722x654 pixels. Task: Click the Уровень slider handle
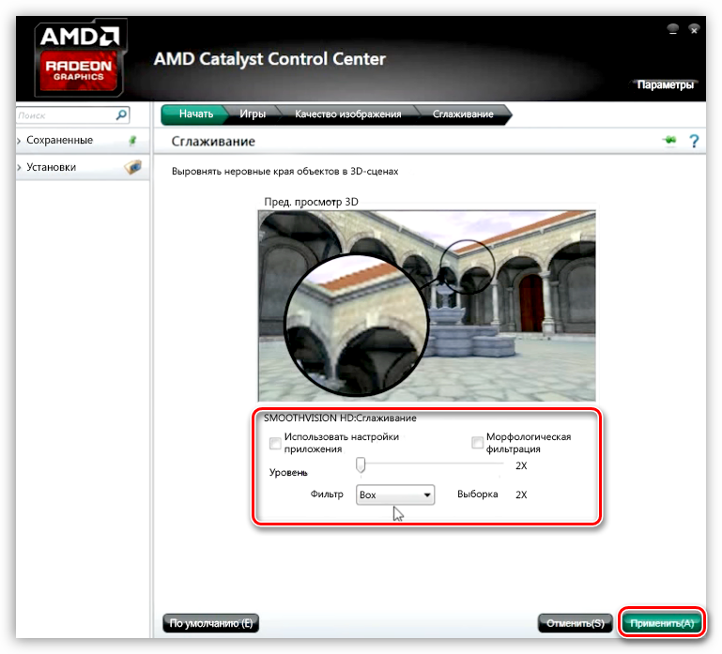tap(361, 464)
